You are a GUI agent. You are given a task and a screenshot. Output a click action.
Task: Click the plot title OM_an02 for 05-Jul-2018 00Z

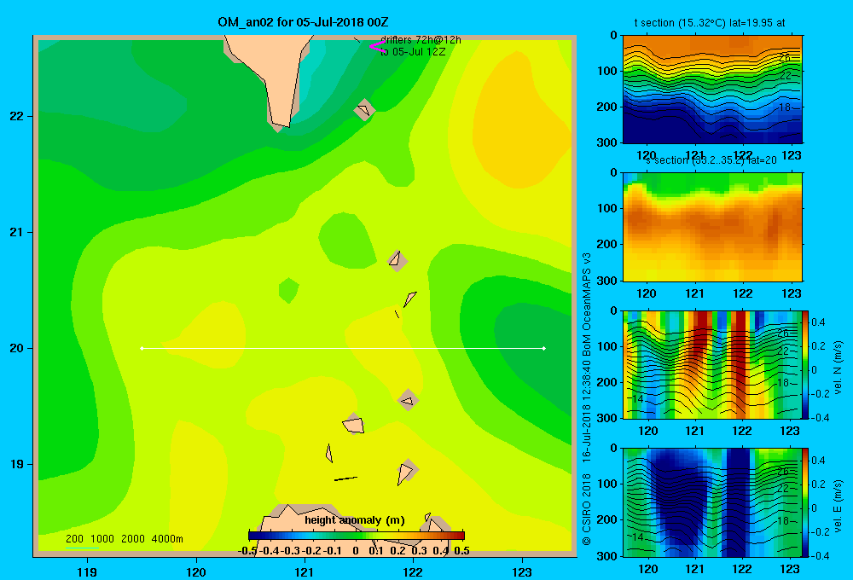pyautogui.click(x=303, y=22)
